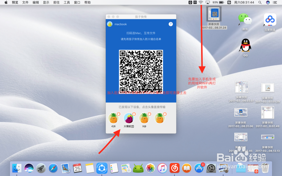Open the 显示 menu
This screenshot has height=176, width=282.
pyautogui.click(x=46, y=2)
